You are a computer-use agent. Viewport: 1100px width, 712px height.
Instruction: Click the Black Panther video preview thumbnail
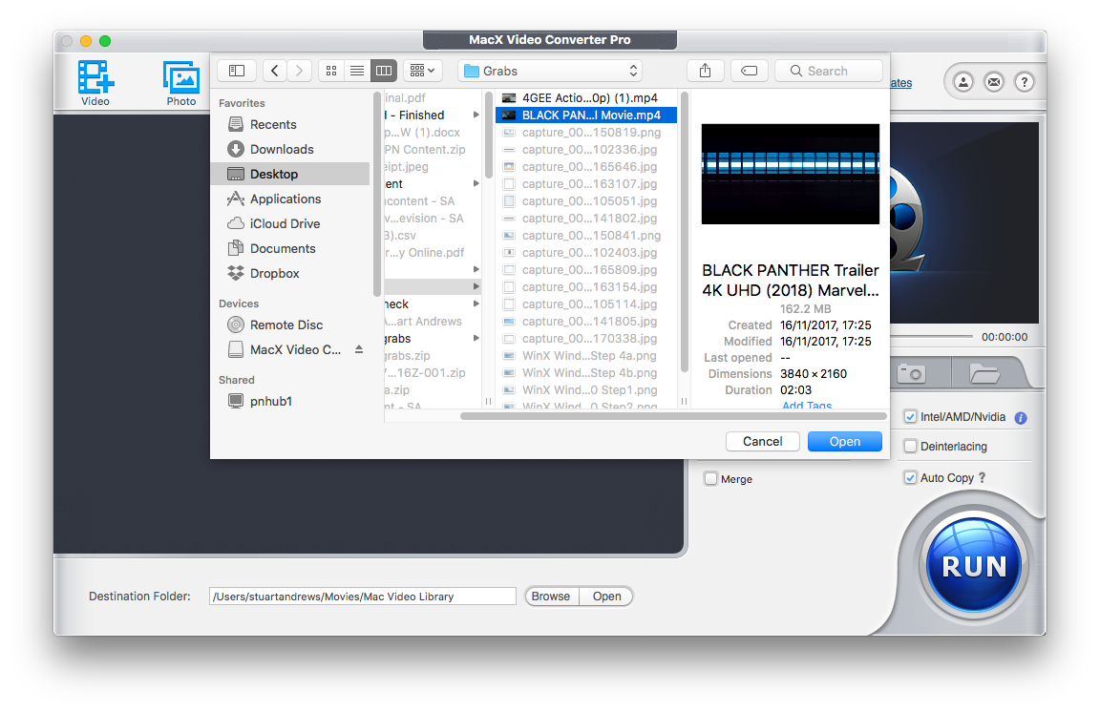791,174
